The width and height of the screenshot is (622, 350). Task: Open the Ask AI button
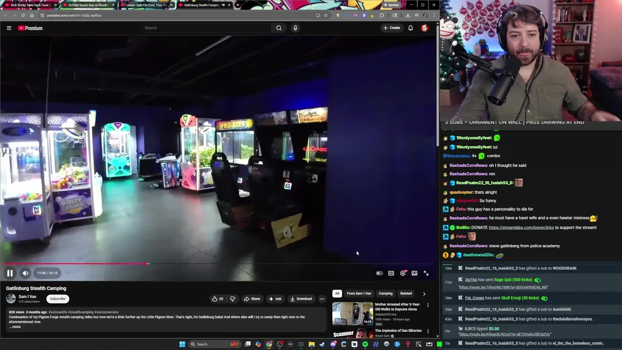click(x=275, y=299)
